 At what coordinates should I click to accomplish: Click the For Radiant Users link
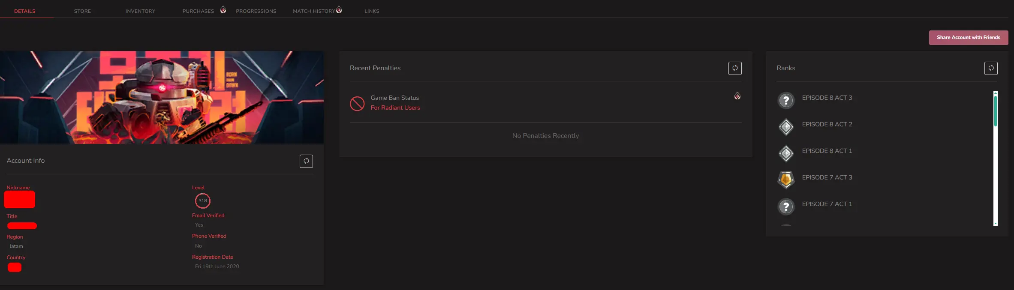395,108
